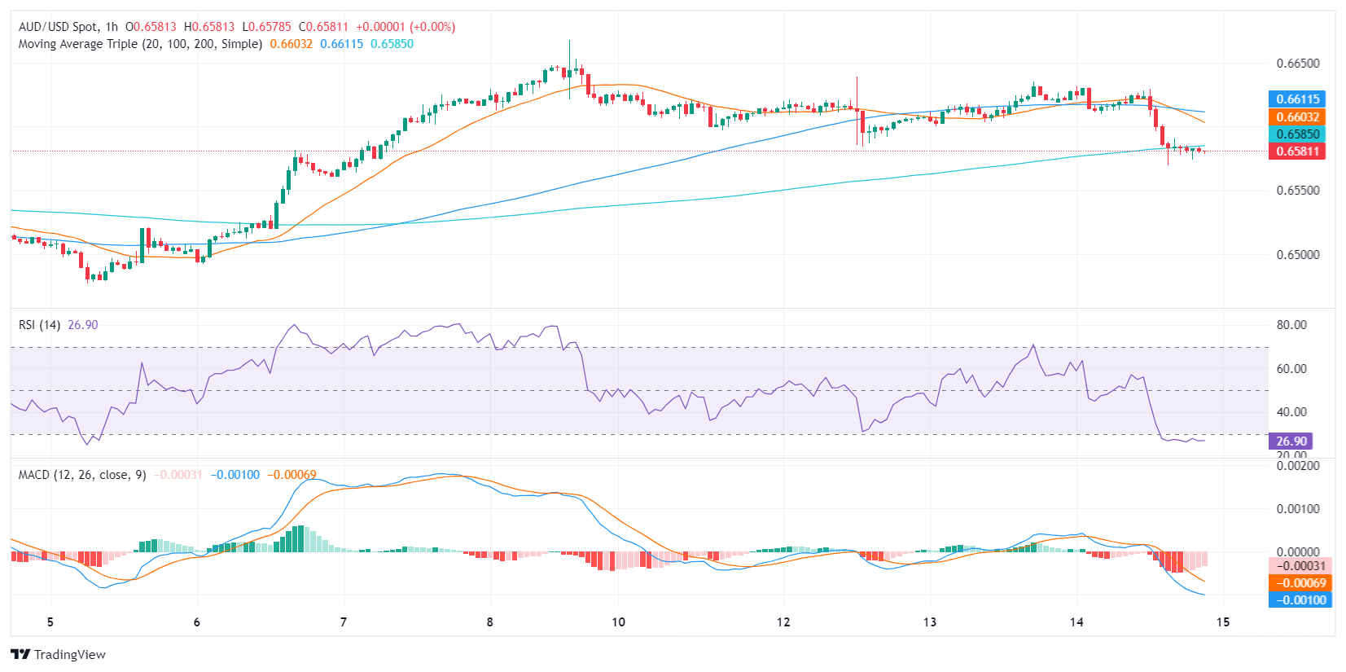Click date label 7 on time axis
Screen dimensions: 1346x672
tap(344, 622)
